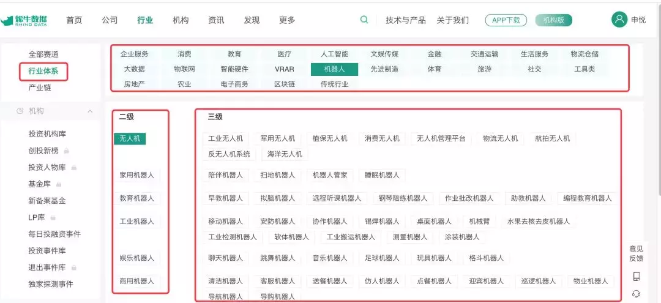Screen dimensions: 661x303
Task: Select second-level 家用机器人 tag
Action: point(137,175)
